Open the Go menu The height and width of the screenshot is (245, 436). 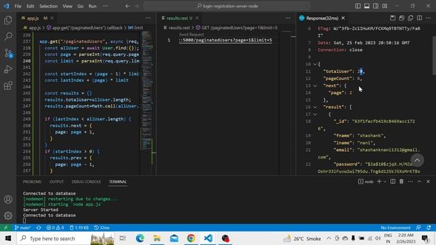(80, 6)
